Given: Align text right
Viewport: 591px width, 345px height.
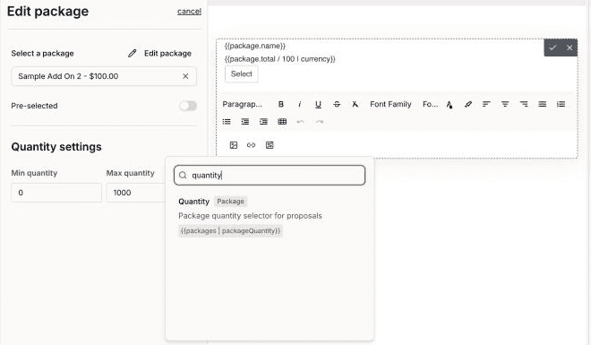Looking at the screenshot, I should [524, 104].
